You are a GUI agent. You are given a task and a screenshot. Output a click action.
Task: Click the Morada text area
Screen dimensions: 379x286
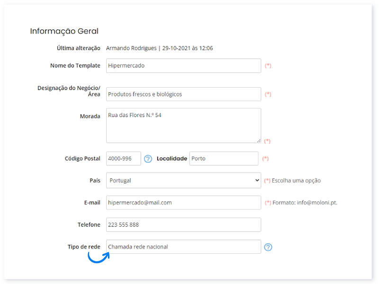pyautogui.click(x=183, y=125)
